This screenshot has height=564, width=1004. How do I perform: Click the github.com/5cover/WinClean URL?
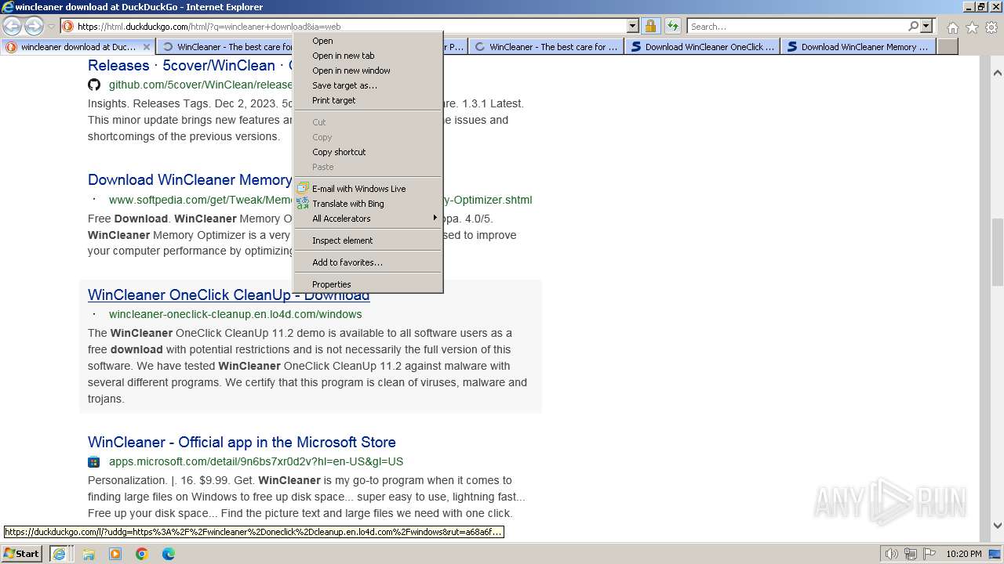200,85
